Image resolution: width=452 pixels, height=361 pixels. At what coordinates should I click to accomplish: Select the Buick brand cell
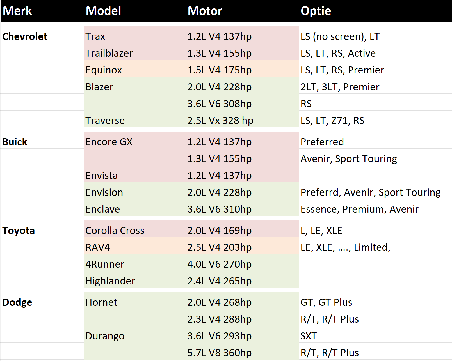(x=15, y=142)
